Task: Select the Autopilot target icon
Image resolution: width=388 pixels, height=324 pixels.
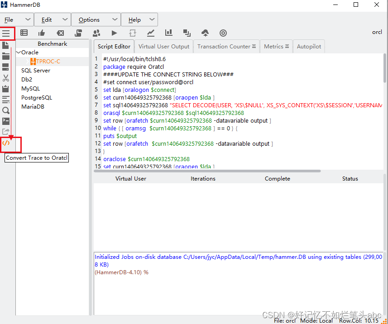Action: click(x=223, y=33)
